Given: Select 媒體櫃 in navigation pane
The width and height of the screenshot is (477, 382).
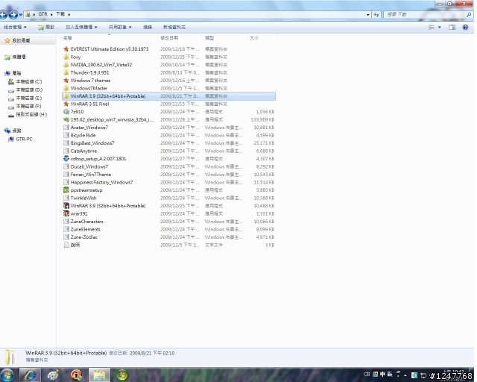Looking at the screenshot, I should tap(15, 57).
